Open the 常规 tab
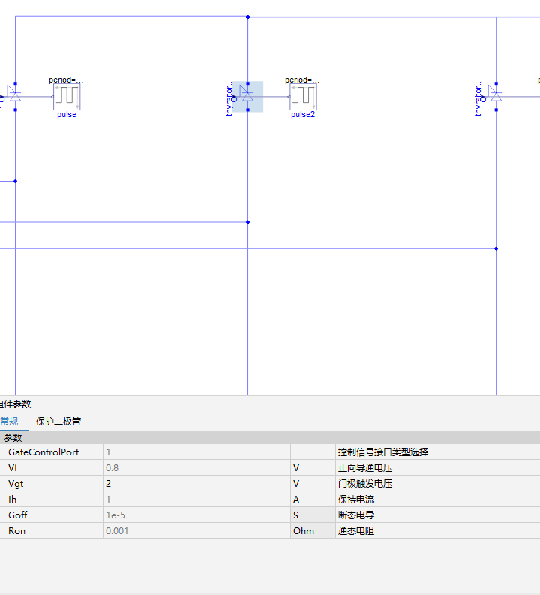The image size is (540, 595). pos(9,421)
